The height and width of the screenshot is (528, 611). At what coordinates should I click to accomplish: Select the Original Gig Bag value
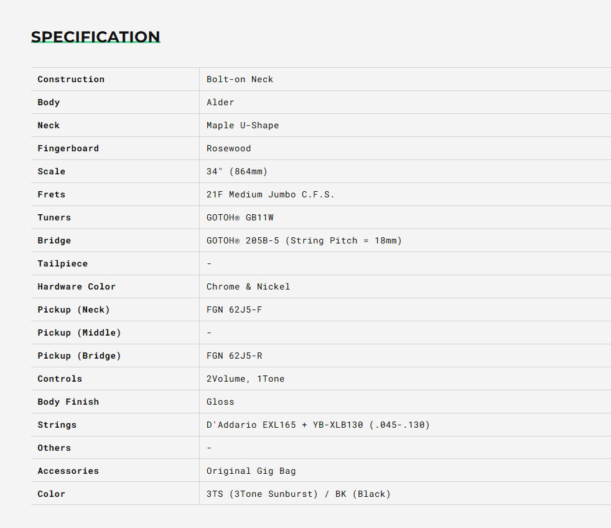tap(251, 471)
